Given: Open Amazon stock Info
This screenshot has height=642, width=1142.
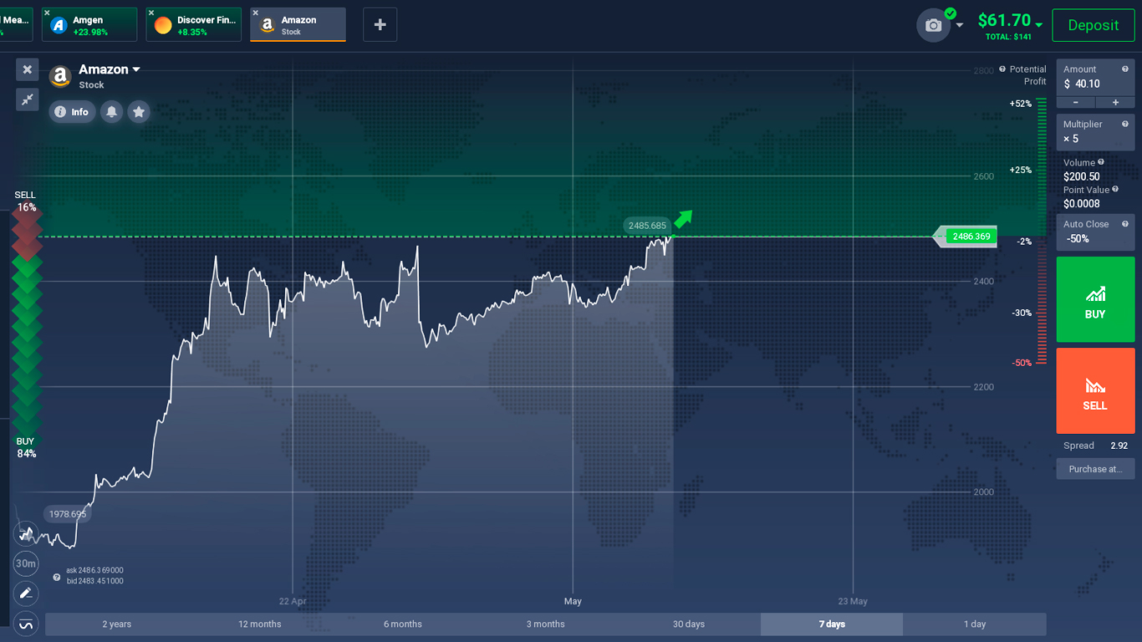Looking at the screenshot, I should [72, 112].
